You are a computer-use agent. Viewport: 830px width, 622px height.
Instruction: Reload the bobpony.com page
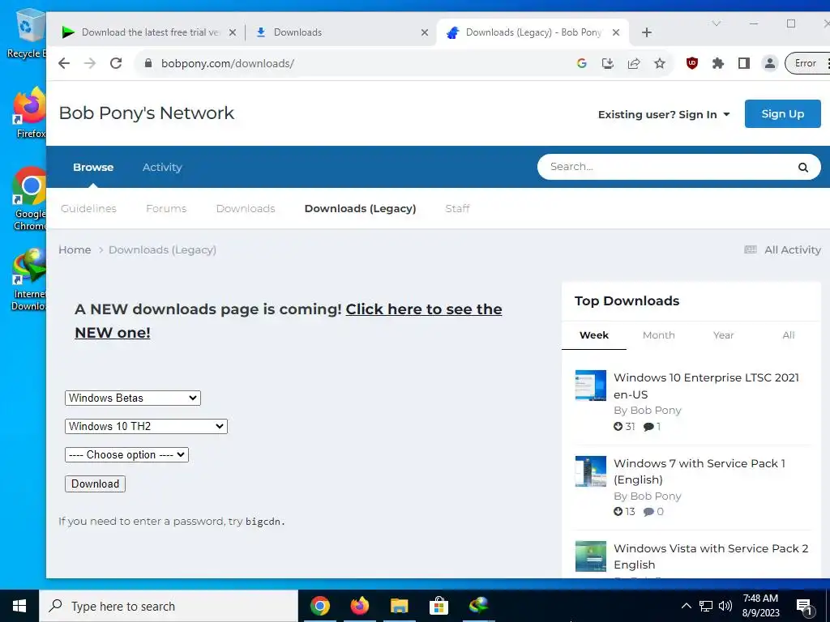point(116,63)
